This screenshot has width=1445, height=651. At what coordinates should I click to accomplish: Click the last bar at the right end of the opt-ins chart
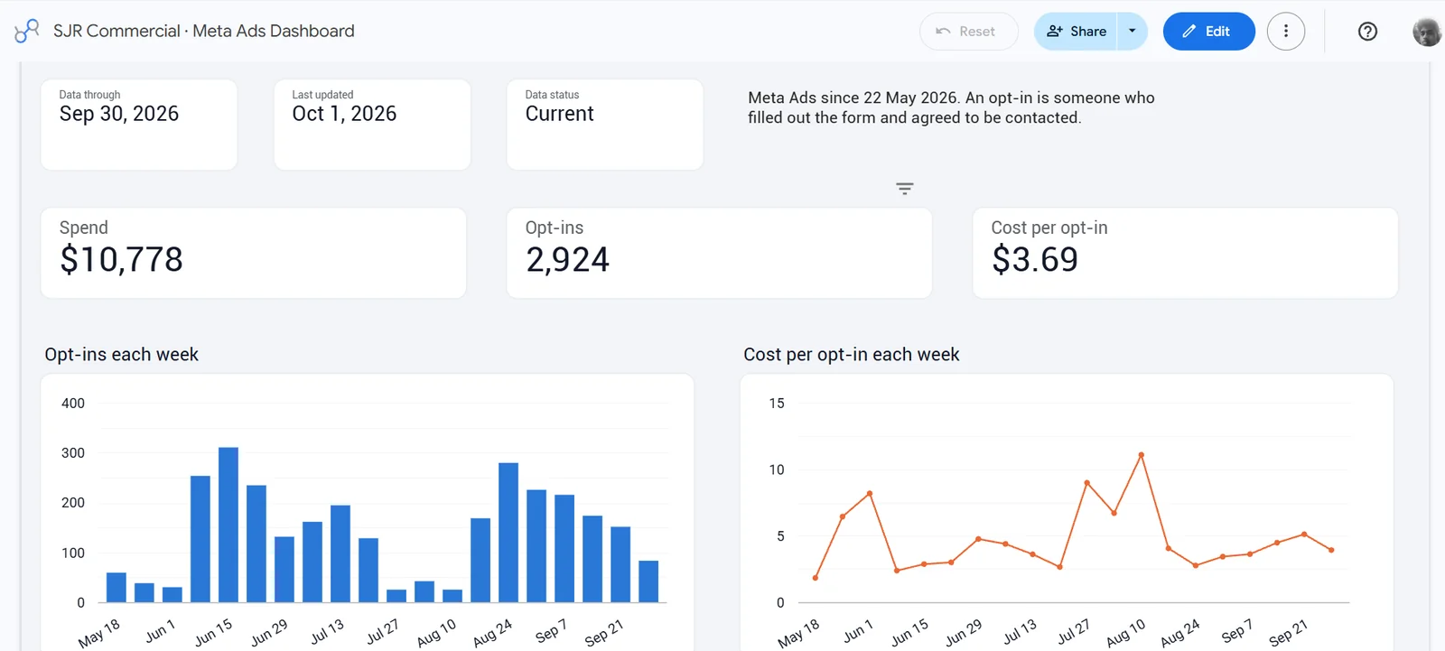click(x=648, y=581)
